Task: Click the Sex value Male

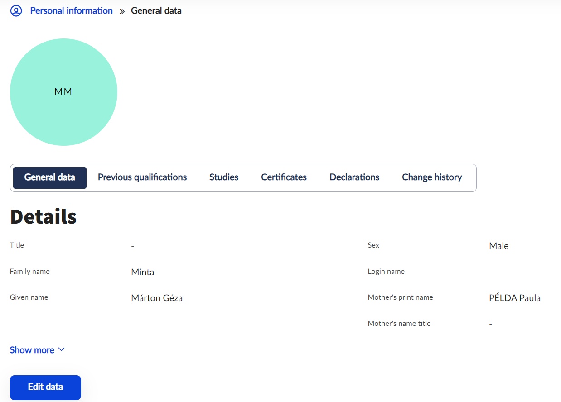Action: (x=498, y=246)
